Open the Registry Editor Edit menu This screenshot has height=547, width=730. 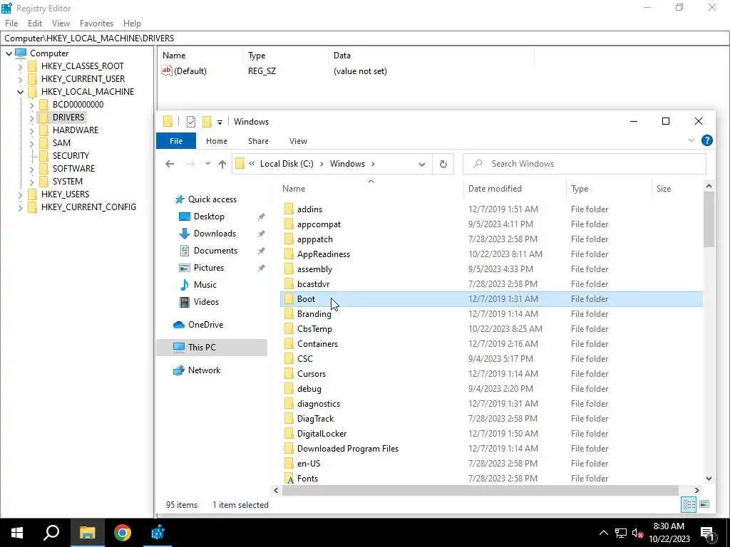point(35,24)
